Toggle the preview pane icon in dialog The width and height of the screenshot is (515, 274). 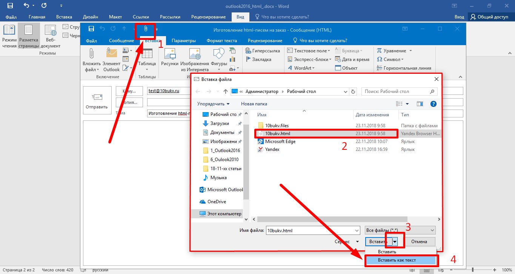tap(420, 104)
